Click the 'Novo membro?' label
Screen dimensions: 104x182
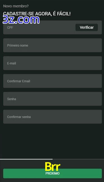coord(16,6)
